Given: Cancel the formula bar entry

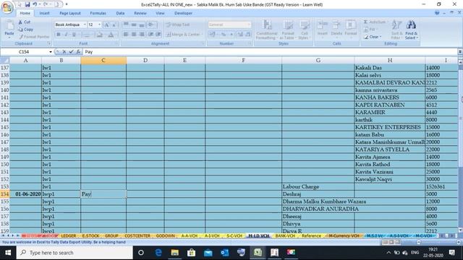Looking at the screenshot, I should 64,52.
